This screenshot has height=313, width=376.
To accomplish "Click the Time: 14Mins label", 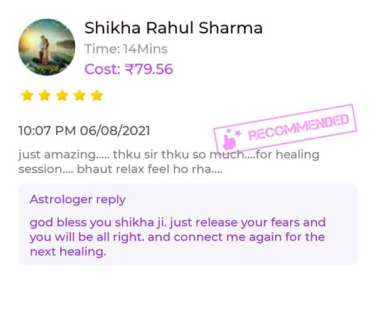I will point(126,49).
